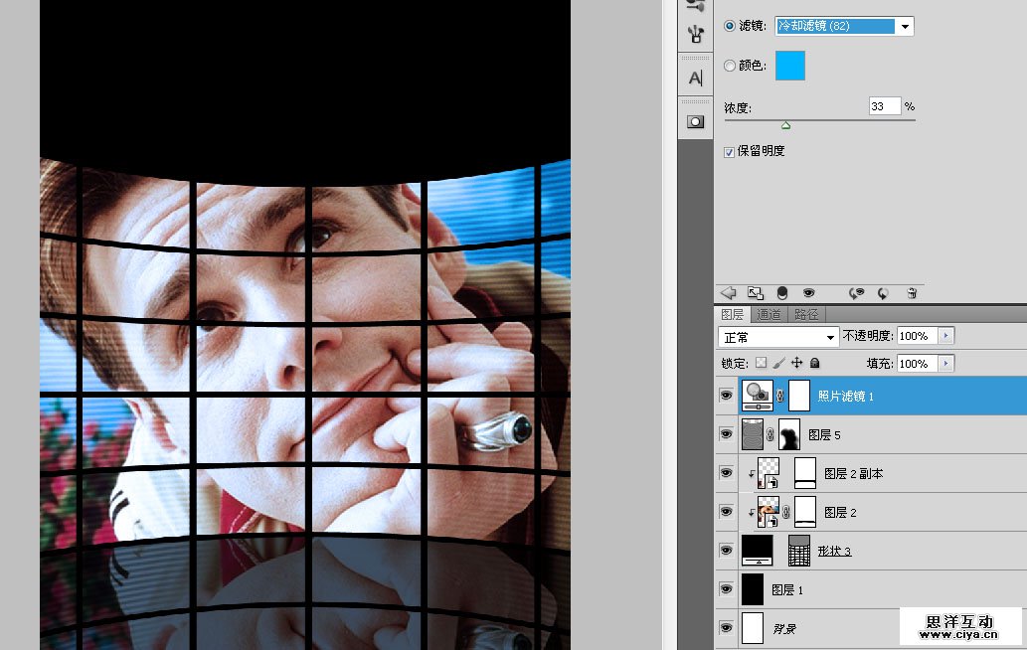This screenshot has width=1027, height=650.
Task: Select the 背景 layer thumbnail
Action: [753, 628]
